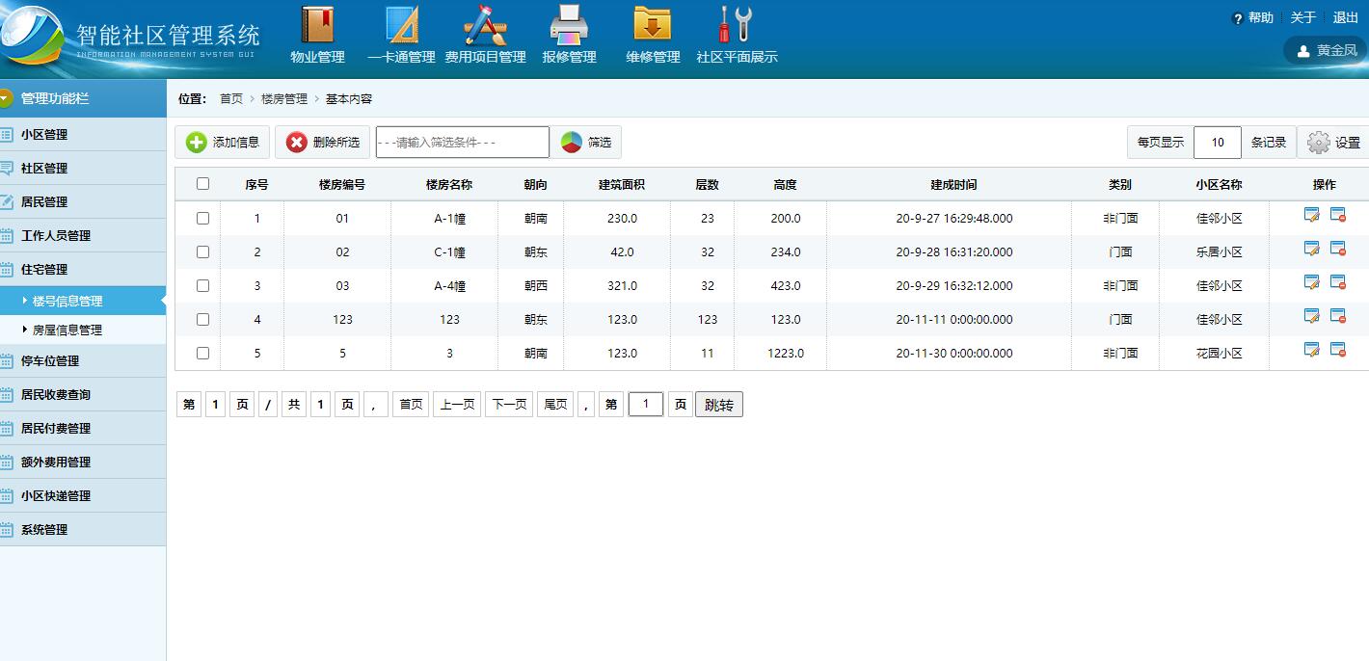
Task: Expand the 停车位管理 sidebar section
Action: click(50, 361)
